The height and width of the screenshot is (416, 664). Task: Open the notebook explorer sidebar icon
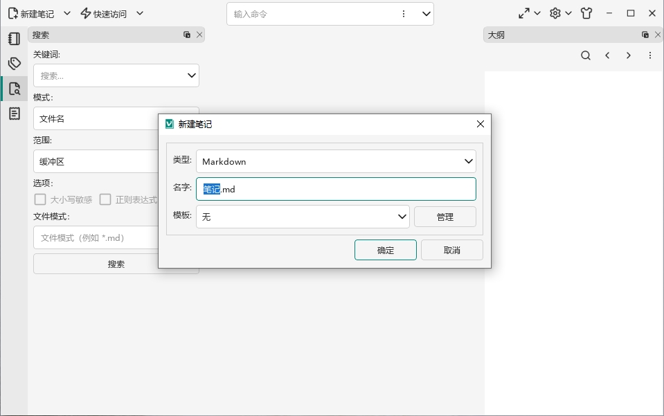pos(14,39)
